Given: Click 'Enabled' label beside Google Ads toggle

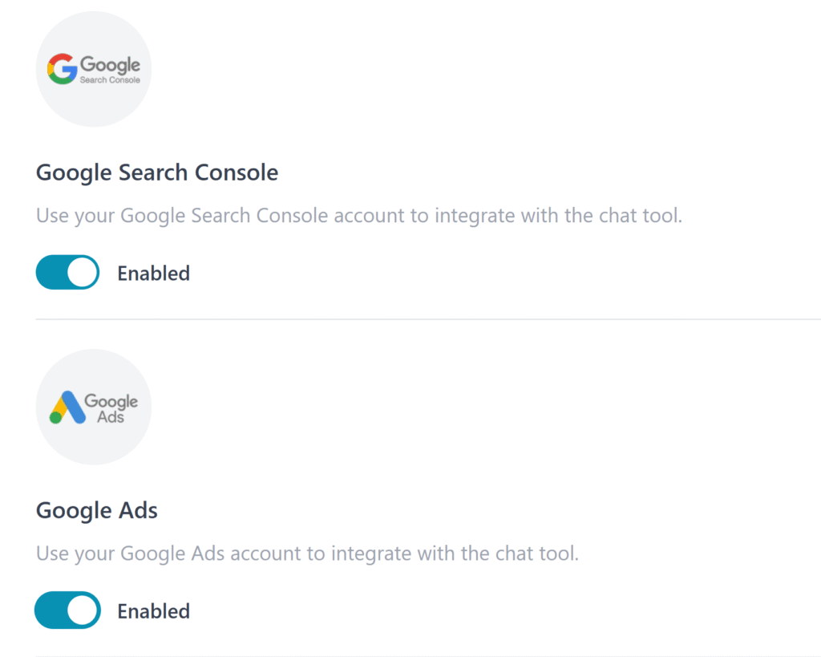Looking at the screenshot, I should [x=153, y=611].
